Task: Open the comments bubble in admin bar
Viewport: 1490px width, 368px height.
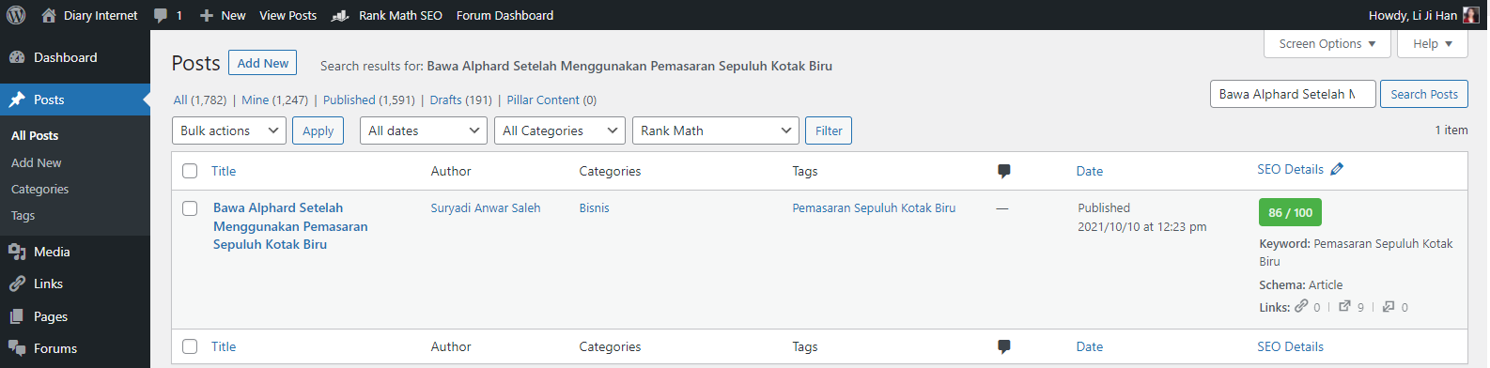Action: pos(161,15)
